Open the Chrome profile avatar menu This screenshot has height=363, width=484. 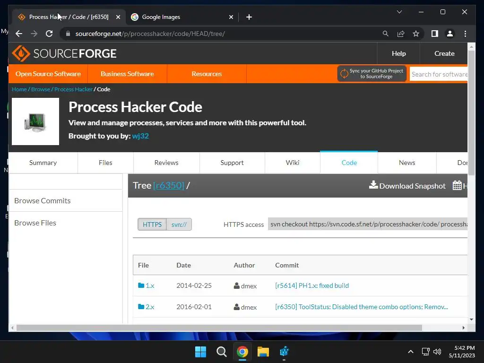(450, 34)
